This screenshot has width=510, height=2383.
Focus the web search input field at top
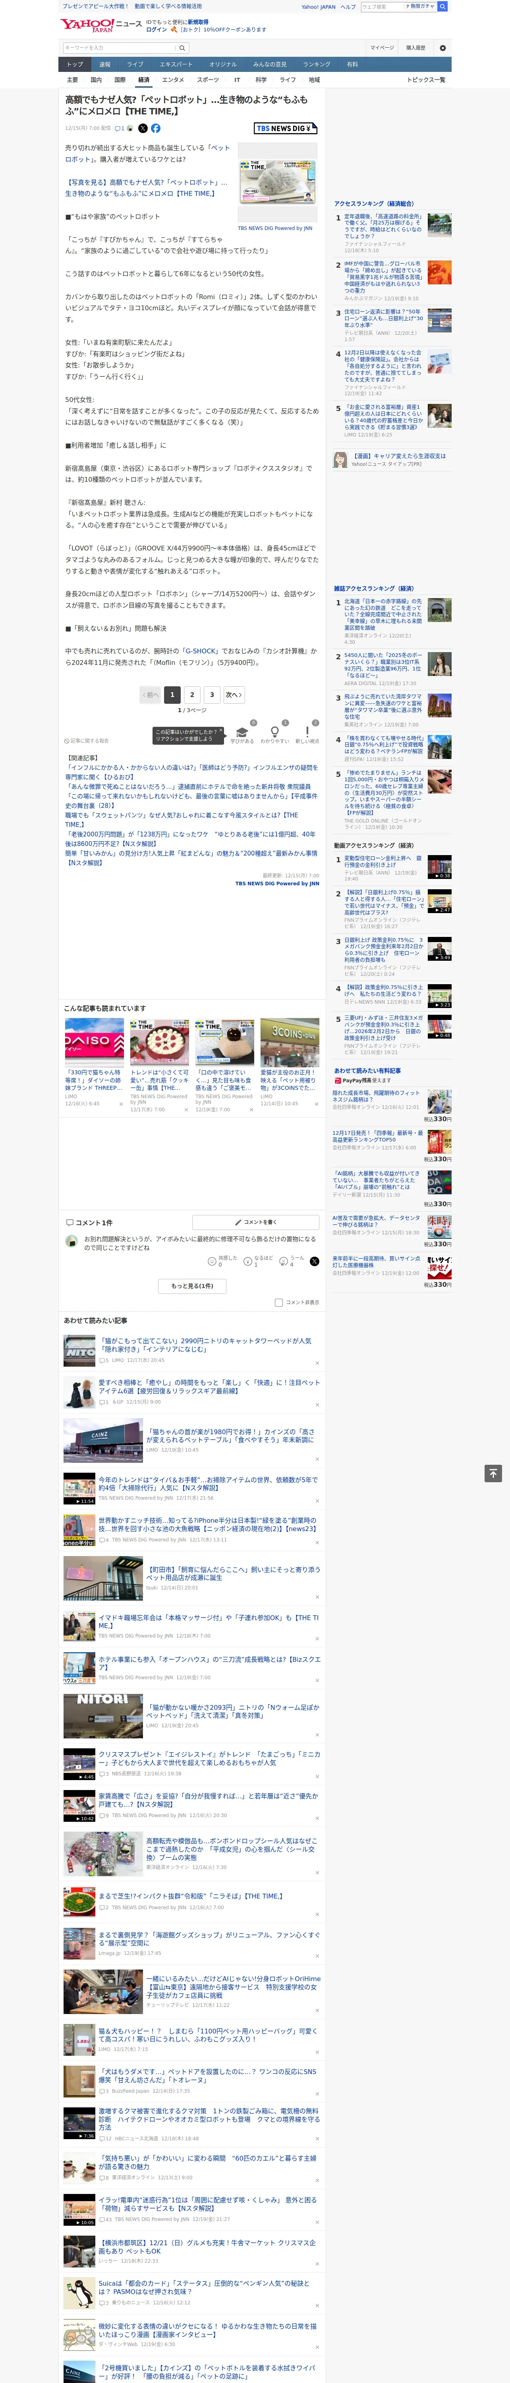click(381, 6)
